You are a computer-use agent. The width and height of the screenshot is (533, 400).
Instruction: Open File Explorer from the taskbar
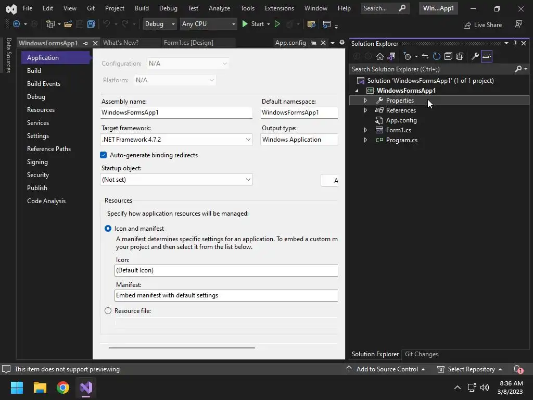point(40,387)
